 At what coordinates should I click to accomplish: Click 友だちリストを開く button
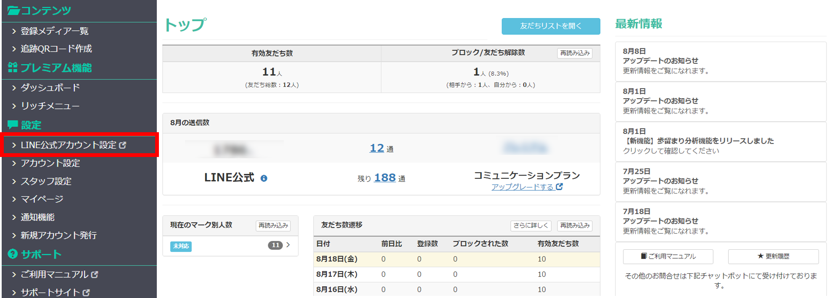[x=550, y=26]
